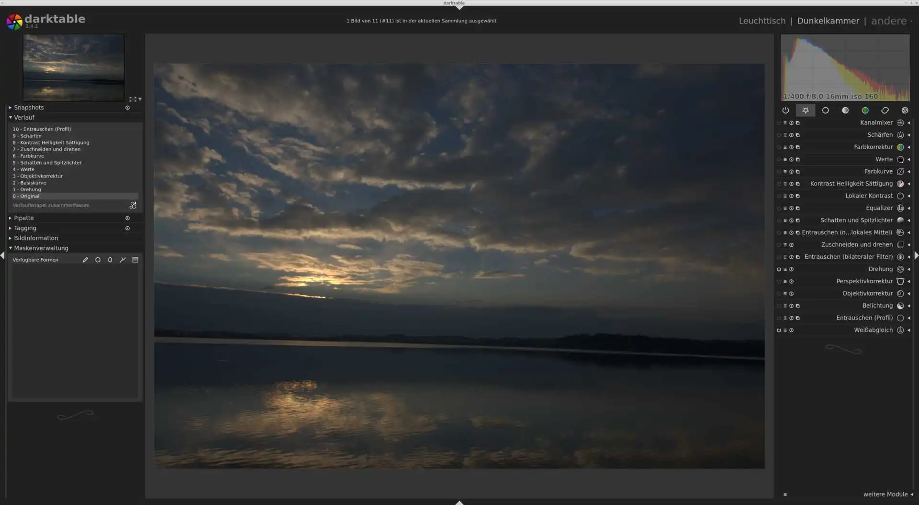
Task: Open the green color module group
Action: click(865, 110)
